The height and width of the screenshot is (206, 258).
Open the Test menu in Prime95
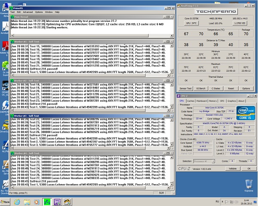click(x=12, y=12)
